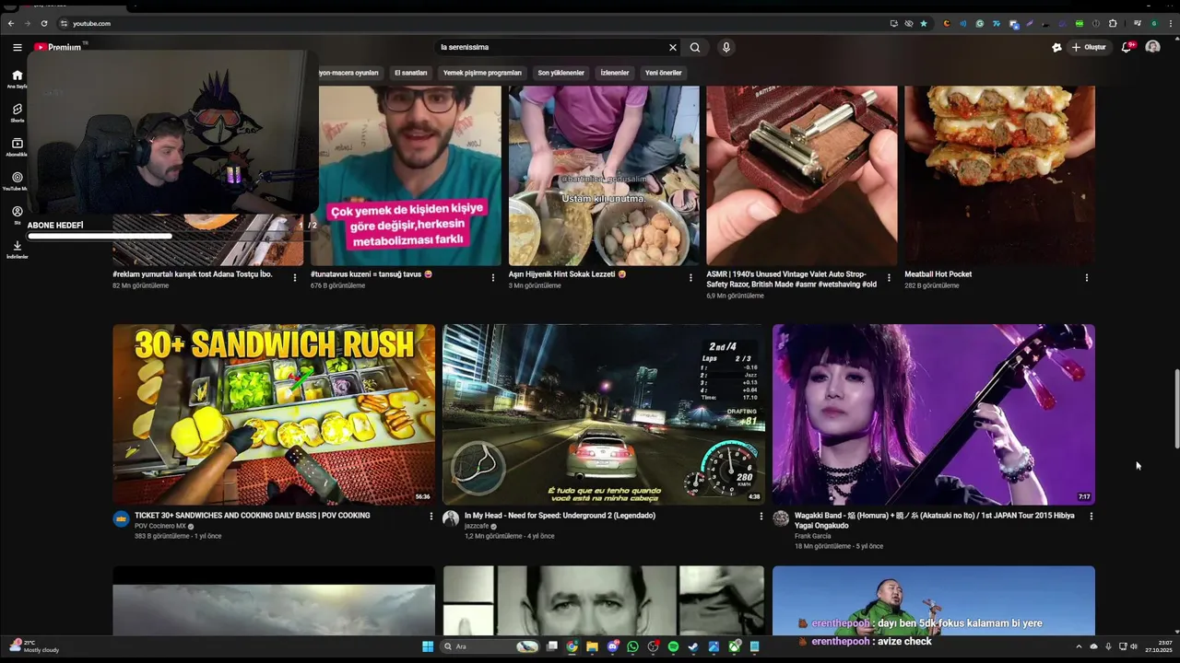Open 'Meatball Hot Pocket' title link
The image size is (1180, 663).
[938, 274]
